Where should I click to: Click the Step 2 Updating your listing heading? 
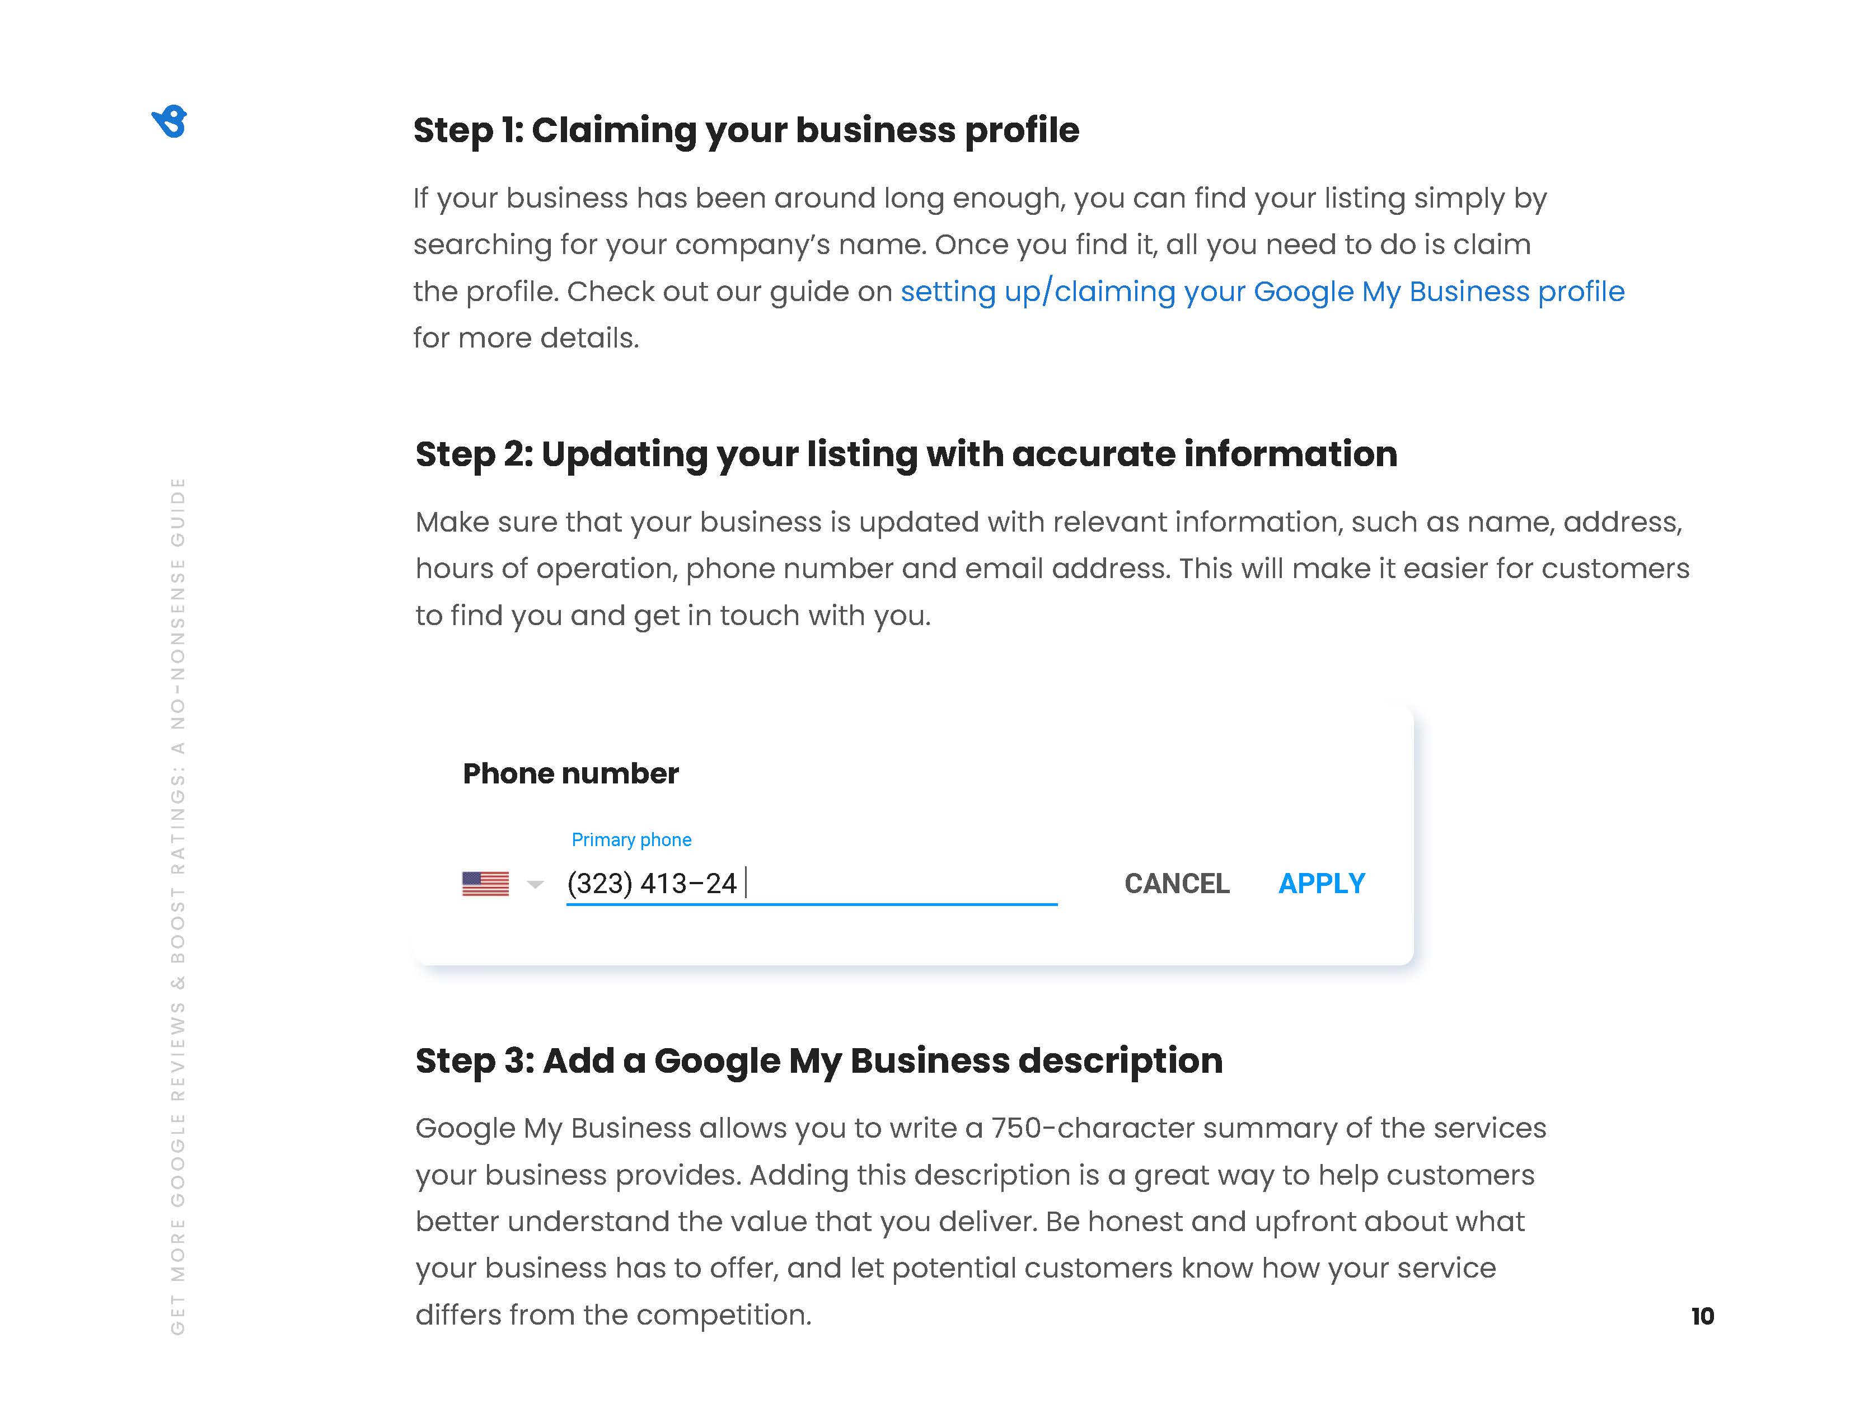(906, 454)
